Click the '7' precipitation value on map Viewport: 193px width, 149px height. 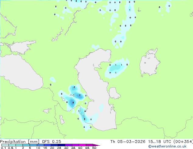(80, 95)
